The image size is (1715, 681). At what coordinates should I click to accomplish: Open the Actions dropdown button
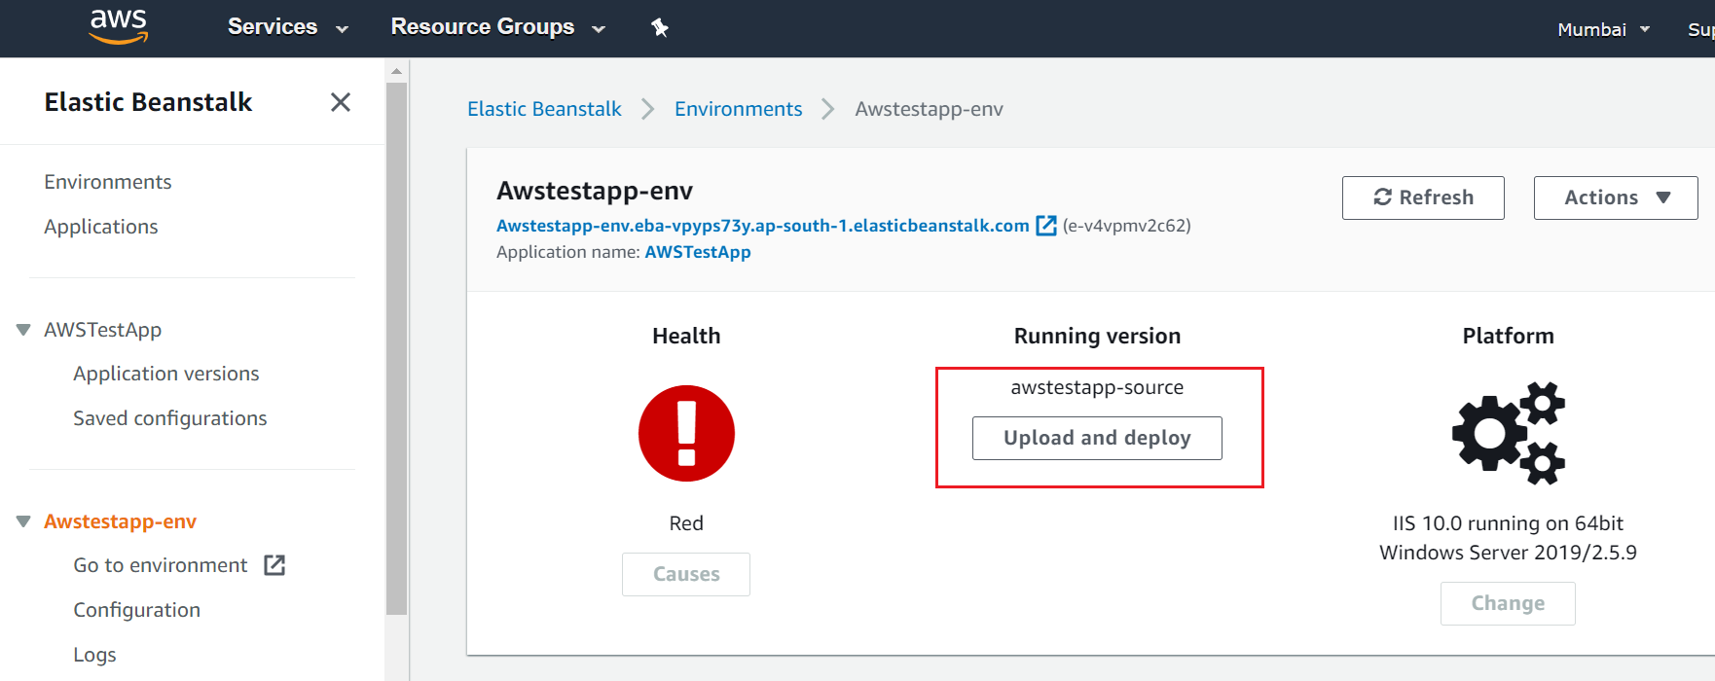click(x=1616, y=197)
